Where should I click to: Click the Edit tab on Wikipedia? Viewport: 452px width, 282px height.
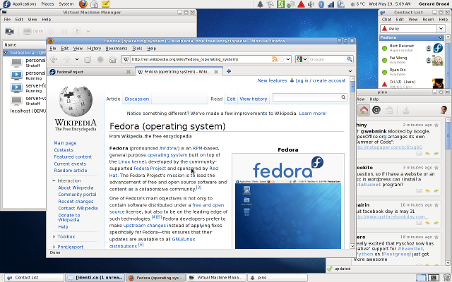(x=231, y=99)
